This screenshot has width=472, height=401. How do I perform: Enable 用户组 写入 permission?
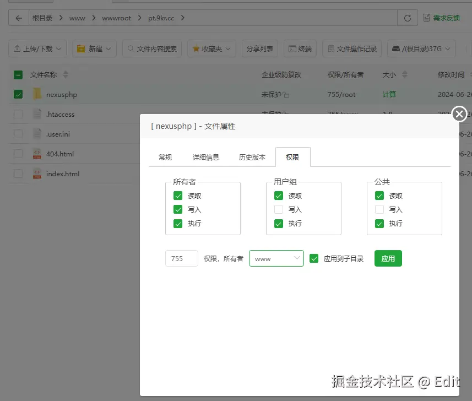(279, 209)
